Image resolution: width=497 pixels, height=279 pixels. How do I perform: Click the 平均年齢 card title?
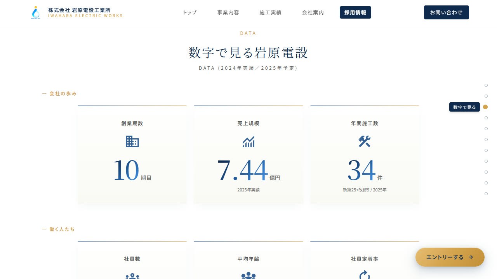click(x=248, y=259)
